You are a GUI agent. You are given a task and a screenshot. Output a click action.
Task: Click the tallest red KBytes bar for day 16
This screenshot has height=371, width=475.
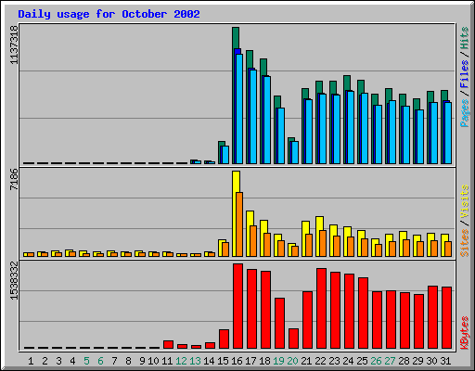point(237,306)
